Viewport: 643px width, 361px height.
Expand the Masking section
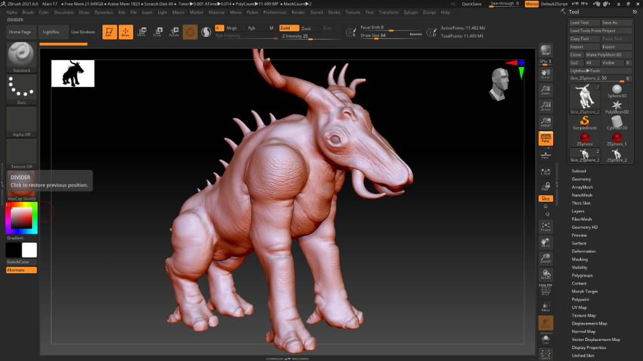point(580,259)
